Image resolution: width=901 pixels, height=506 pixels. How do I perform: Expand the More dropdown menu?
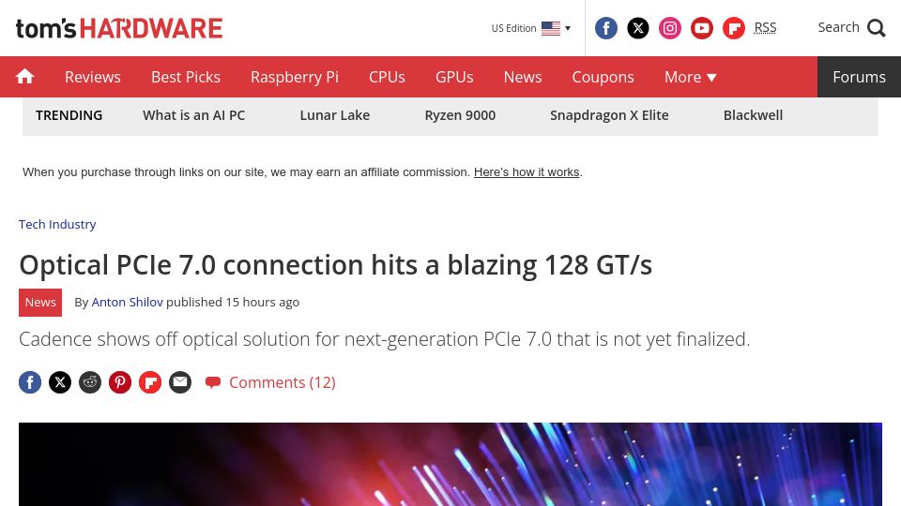coord(690,77)
